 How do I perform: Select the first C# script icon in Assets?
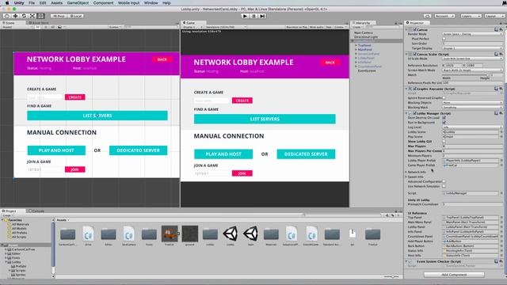pos(88,234)
